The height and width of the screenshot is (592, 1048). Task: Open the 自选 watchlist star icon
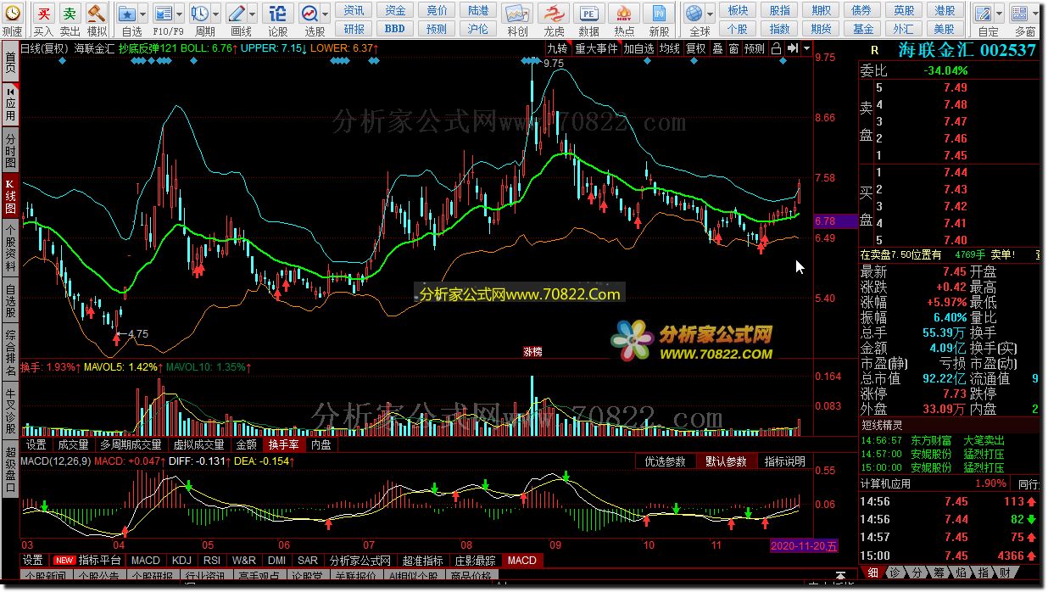[126, 14]
